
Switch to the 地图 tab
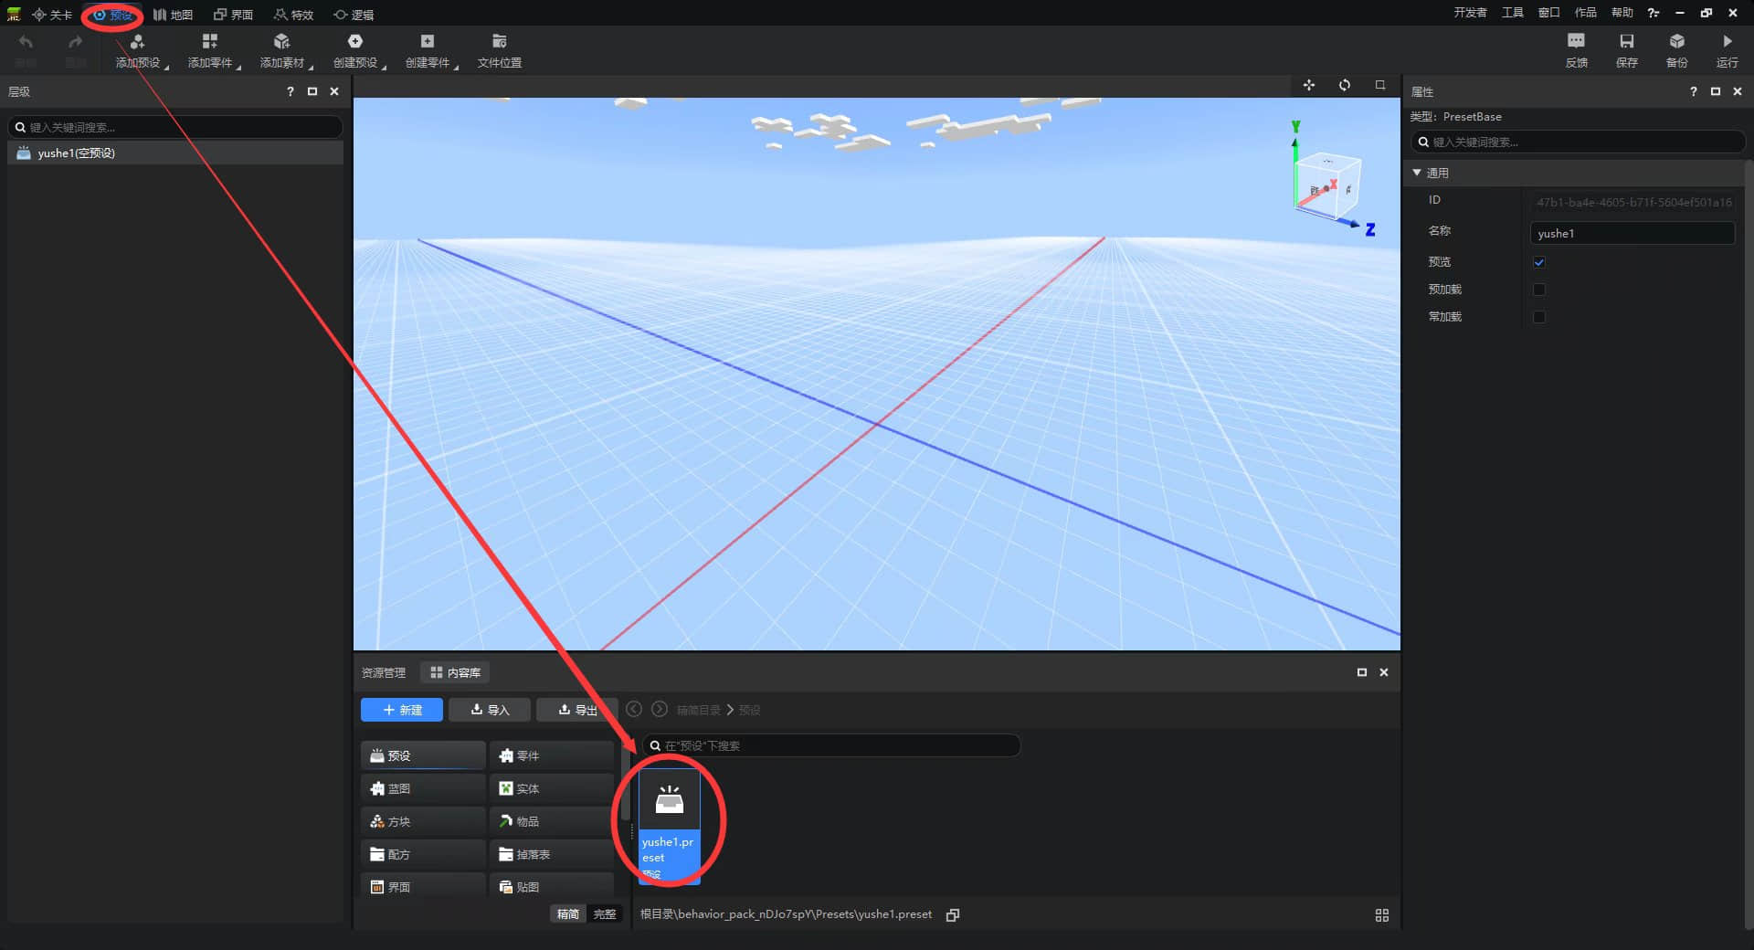(x=173, y=15)
